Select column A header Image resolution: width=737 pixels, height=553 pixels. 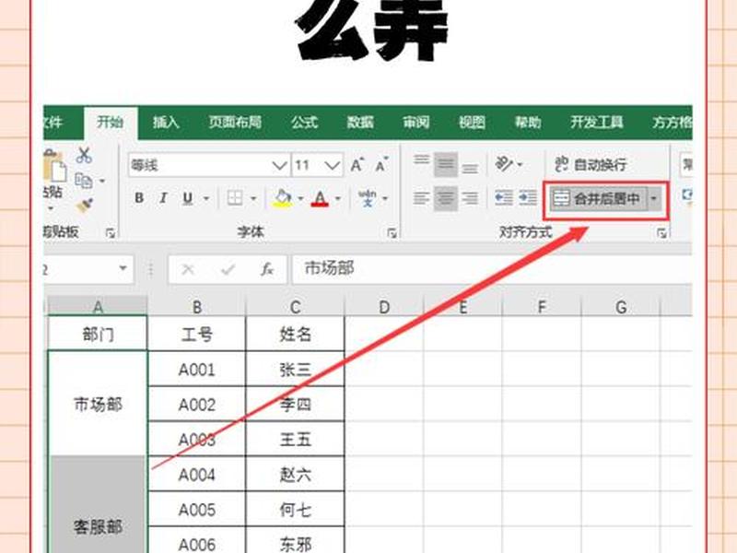coord(98,306)
